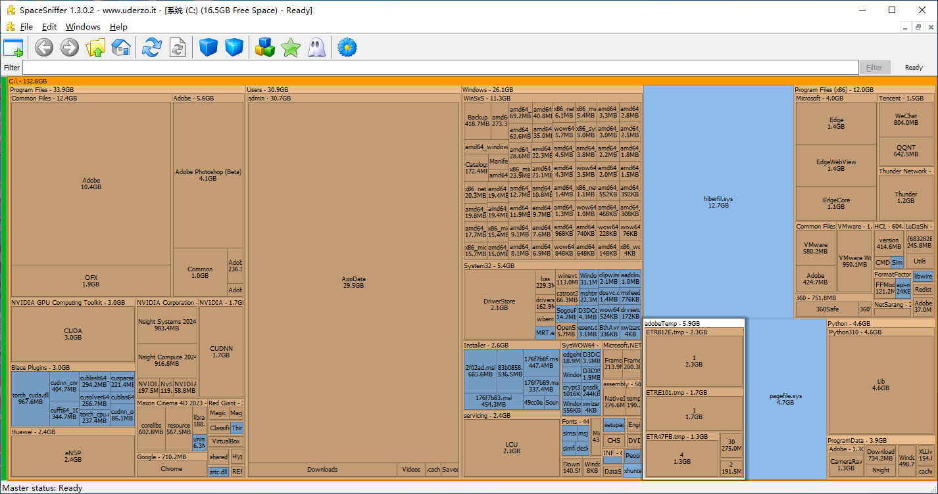This screenshot has height=494, width=938.
Task: Select the Adobe 10.4GB block
Action: (91, 183)
